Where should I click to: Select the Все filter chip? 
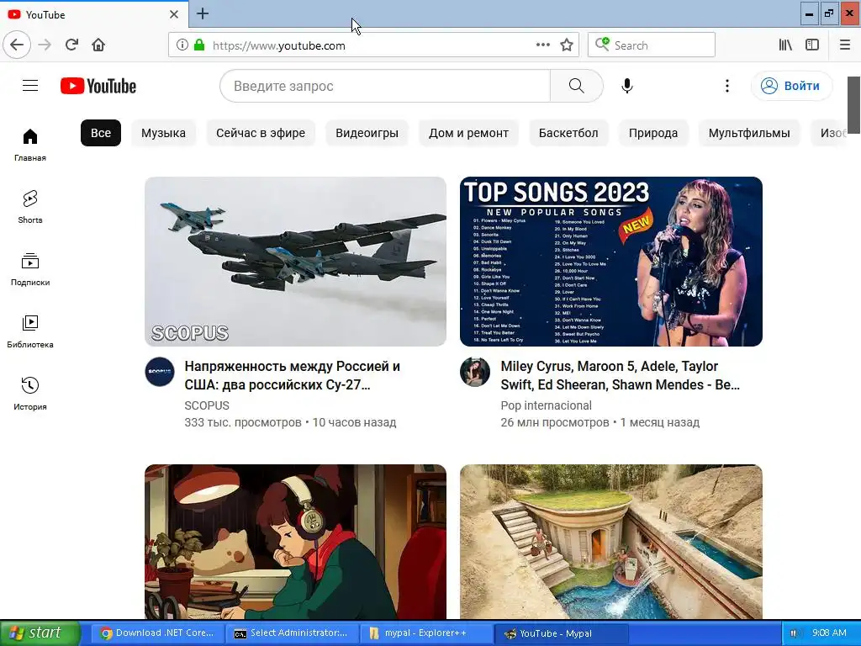pos(101,133)
